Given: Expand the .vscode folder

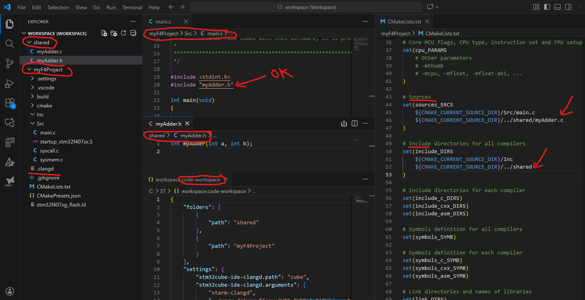Looking at the screenshot, I should point(32,88).
